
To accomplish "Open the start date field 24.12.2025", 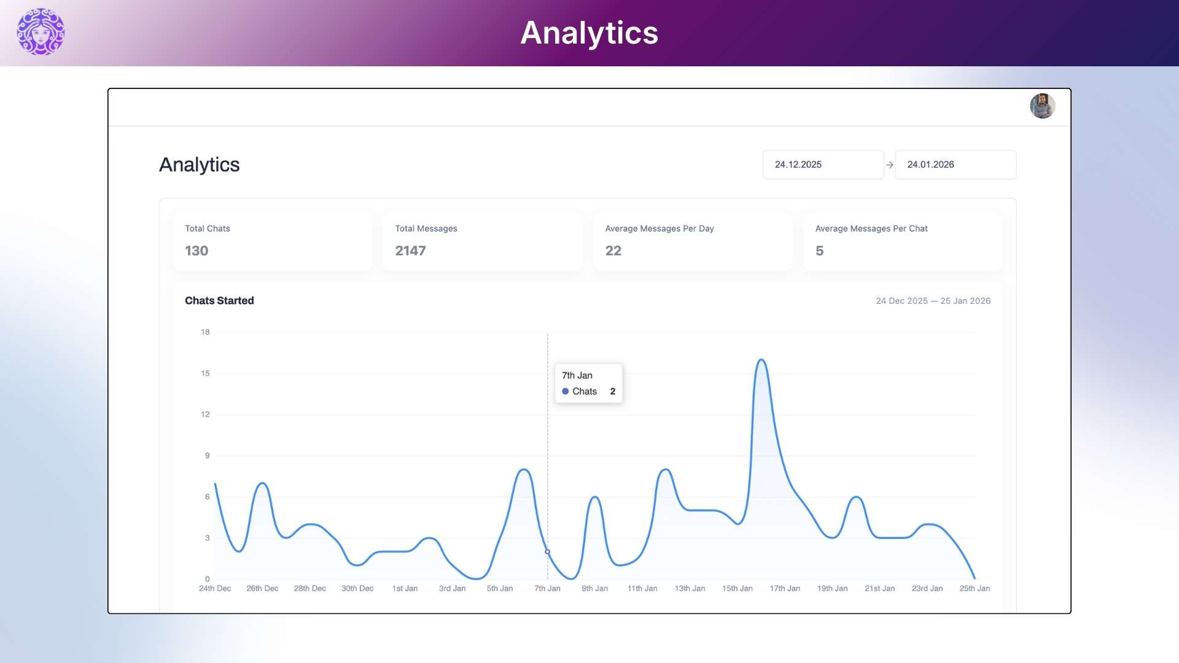I will (822, 165).
